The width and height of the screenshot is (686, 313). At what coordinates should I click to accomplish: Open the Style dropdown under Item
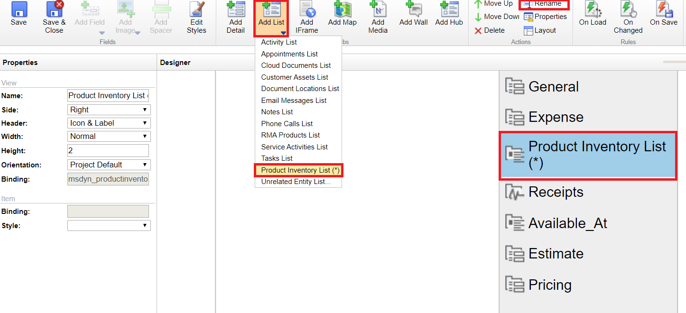[x=109, y=225]
